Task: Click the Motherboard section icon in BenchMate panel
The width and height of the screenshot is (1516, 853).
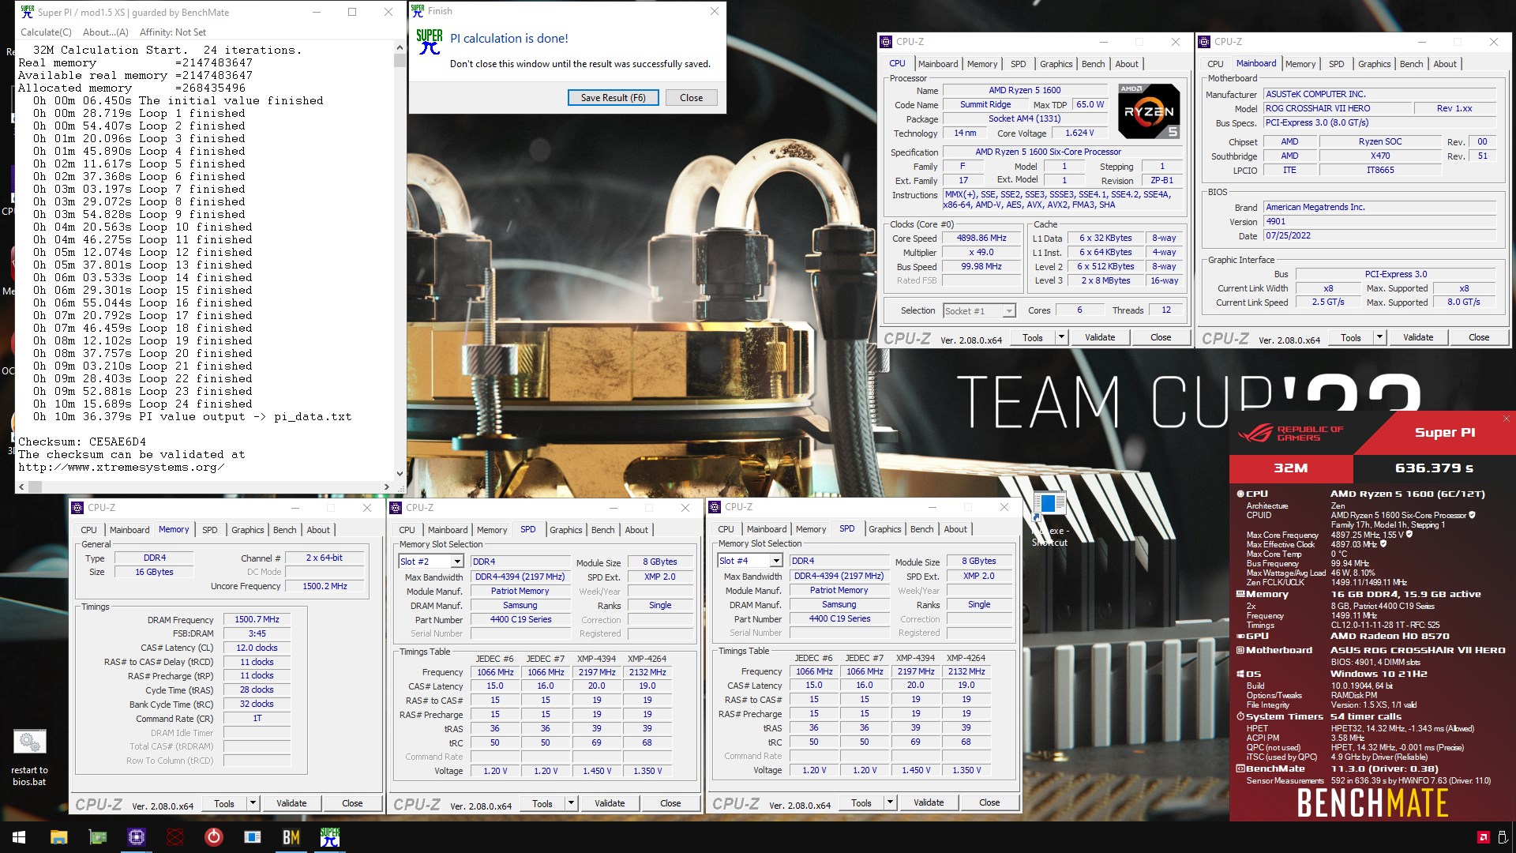Action: point(1240,650)
